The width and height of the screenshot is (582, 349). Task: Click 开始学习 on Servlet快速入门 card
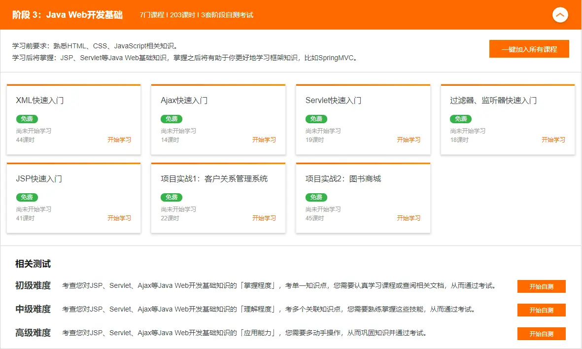[x=409, y=140]
